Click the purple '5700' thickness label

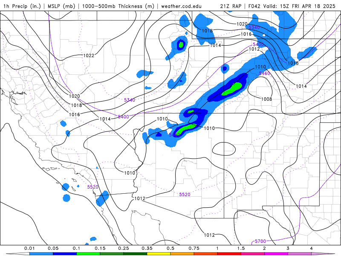[260, 241]
